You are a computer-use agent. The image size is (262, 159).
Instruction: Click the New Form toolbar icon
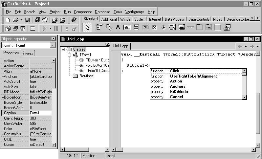[33, 29]
